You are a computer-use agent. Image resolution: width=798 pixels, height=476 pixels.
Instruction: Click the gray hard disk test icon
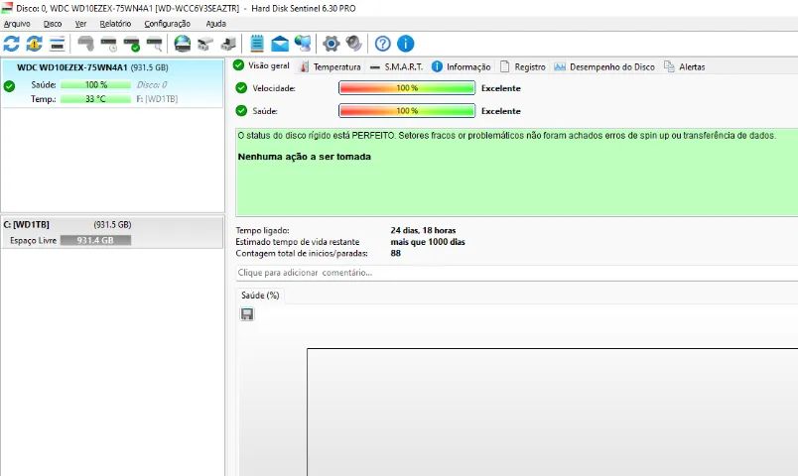click(85, 44)
